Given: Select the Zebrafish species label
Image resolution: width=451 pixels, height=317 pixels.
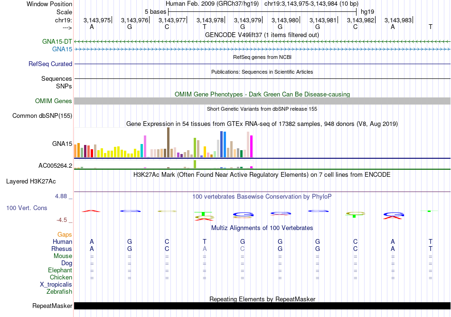Looking at the screenshot, I should 59,292.
